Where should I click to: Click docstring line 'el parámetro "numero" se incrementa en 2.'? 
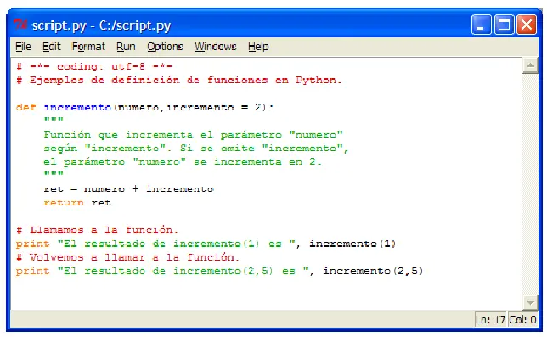183,162
